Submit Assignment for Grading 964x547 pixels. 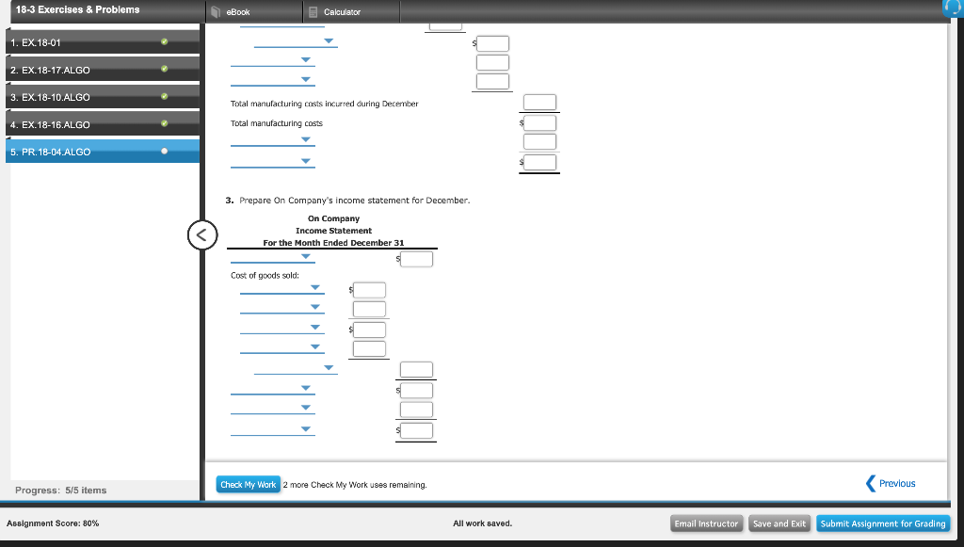[883, 523]
